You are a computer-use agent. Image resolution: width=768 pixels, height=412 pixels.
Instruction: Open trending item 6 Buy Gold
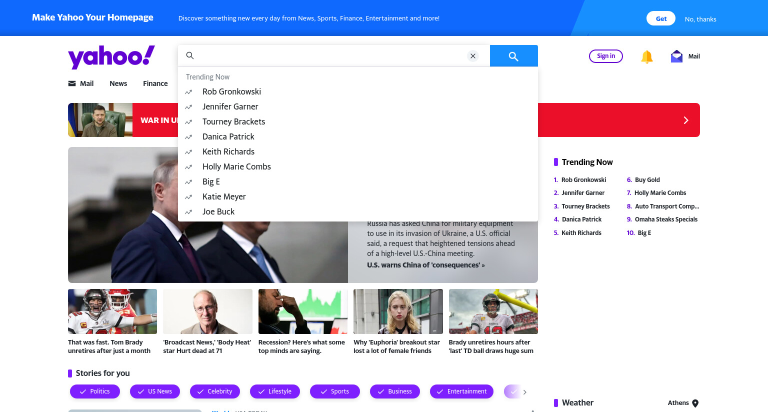[647, 180]
